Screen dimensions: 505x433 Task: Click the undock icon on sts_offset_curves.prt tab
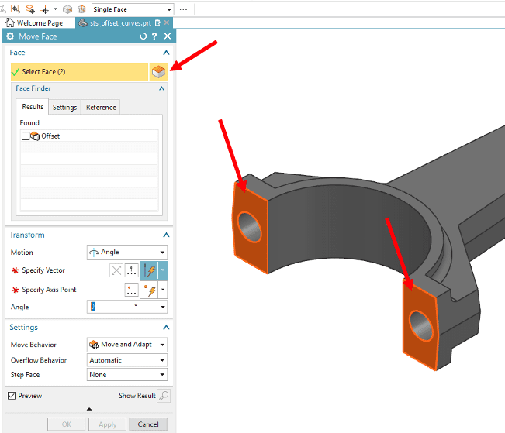157,22
